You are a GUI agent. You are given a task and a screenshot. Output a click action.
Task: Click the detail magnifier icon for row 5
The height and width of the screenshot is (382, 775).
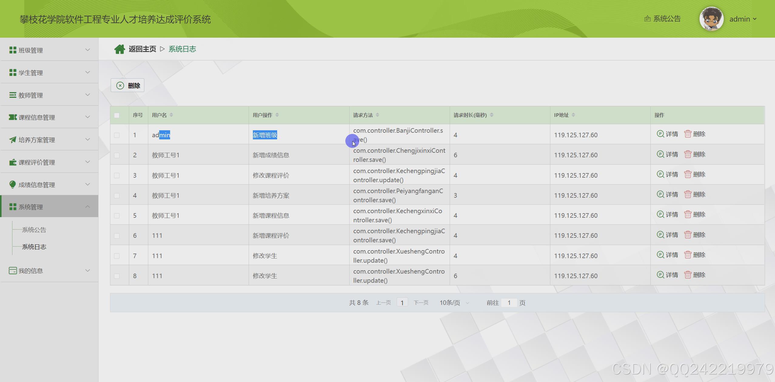click(660, 214)
